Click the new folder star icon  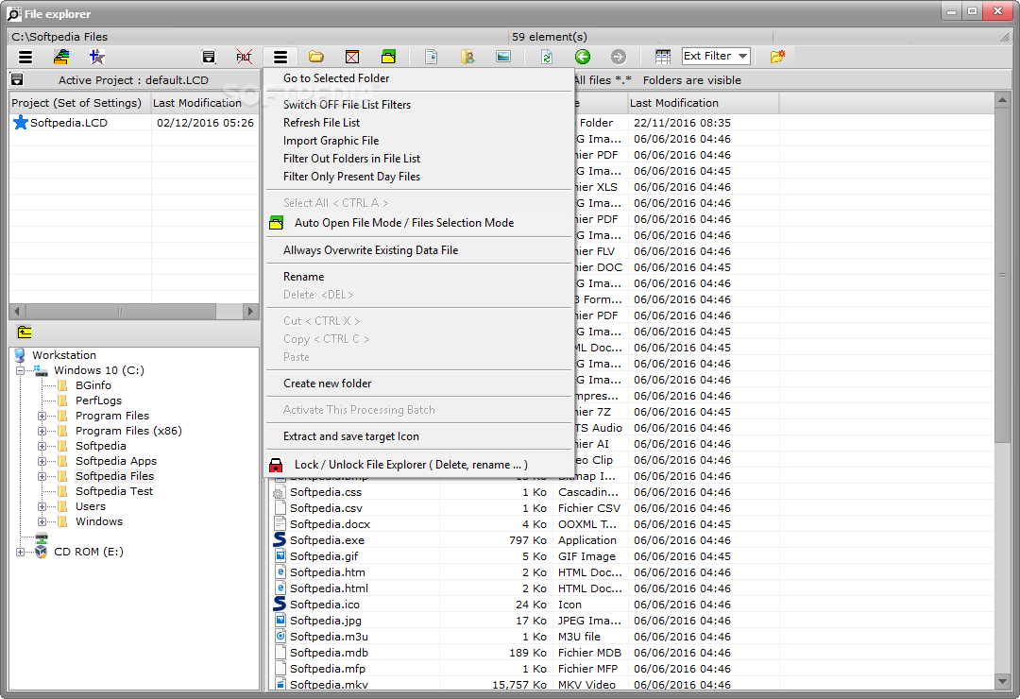[x=777, y=57]
